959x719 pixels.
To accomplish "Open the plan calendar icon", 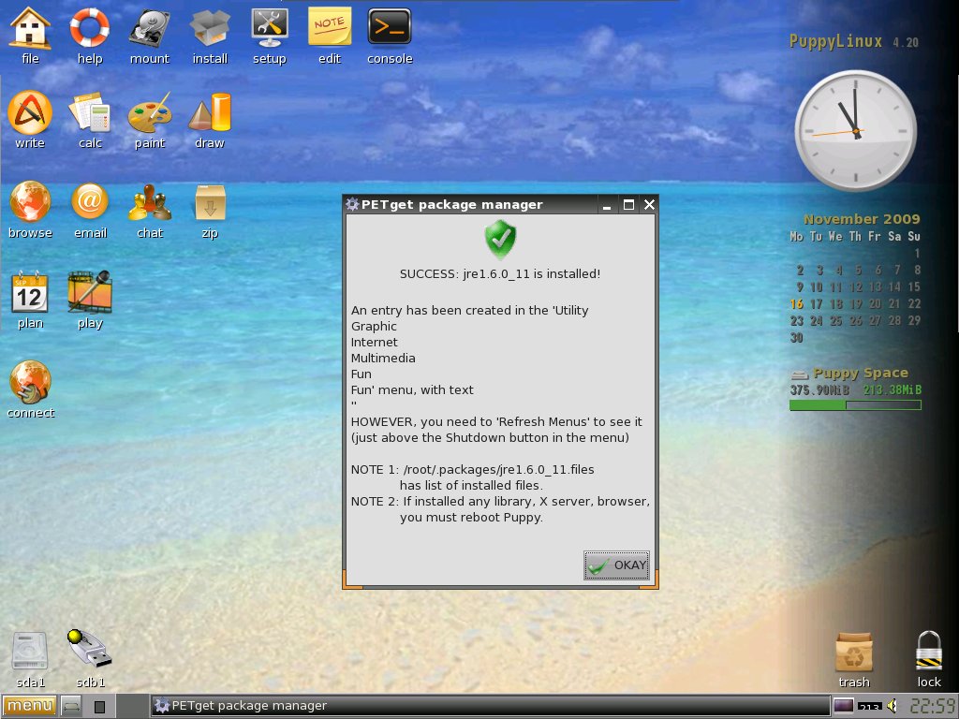I will point(29,293).
